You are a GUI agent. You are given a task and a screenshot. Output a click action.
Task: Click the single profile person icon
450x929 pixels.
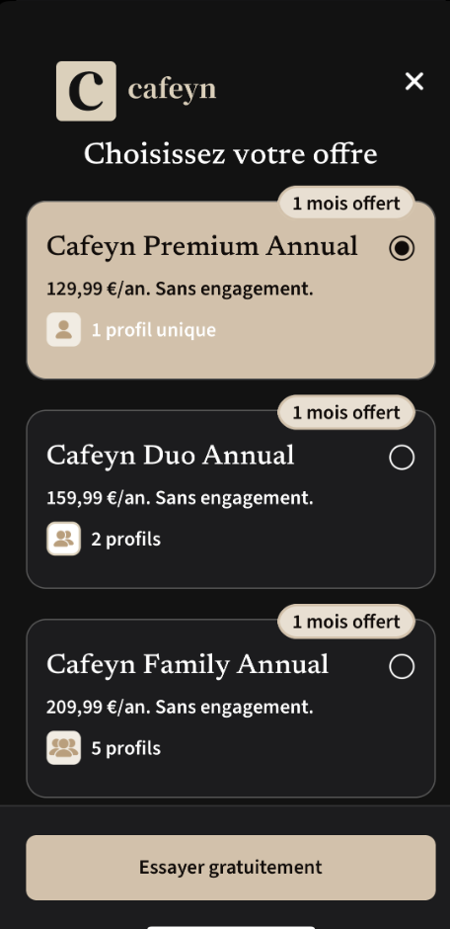pyautogui.click(x=64, y=329)
